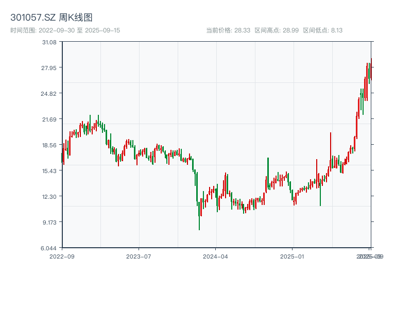Click the 31.08 y-axis label
This screenshot has height=309, width=412.
[x=49, y=42]
